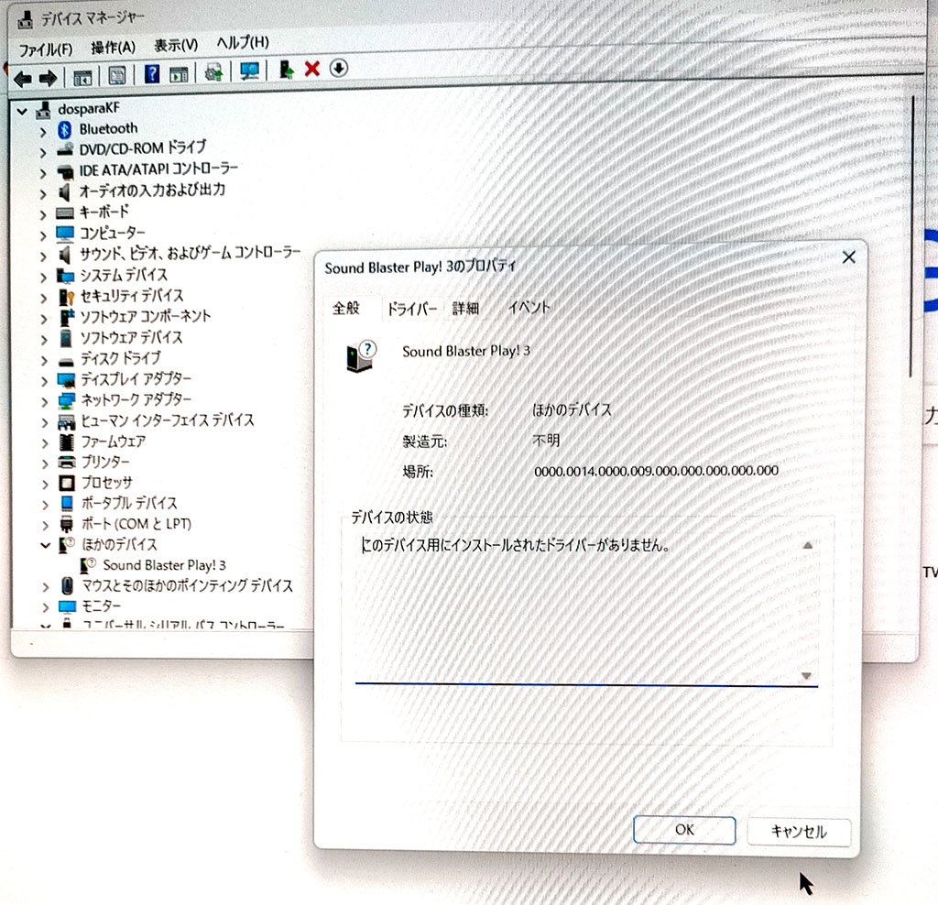938x905 pixels.
Task: Expand マウスとそのほかのポインティング デバイス node
Action: (x=46, y=587)
